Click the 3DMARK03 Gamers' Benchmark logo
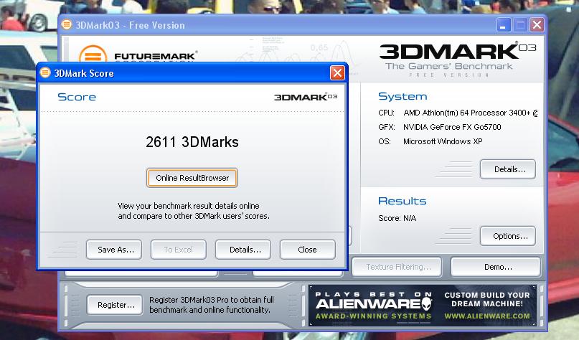 pos(458,59)
